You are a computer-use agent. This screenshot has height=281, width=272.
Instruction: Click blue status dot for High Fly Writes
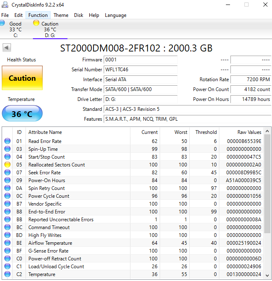(x=7, y=235)
